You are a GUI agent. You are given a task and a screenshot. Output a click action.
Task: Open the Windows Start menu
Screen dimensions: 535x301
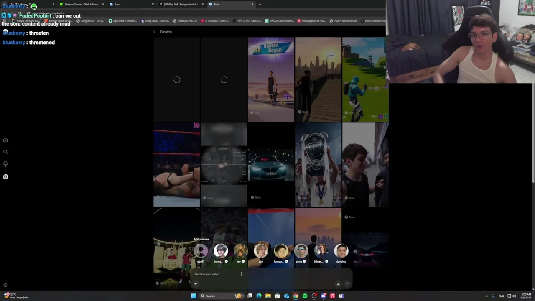pos(194,296)
